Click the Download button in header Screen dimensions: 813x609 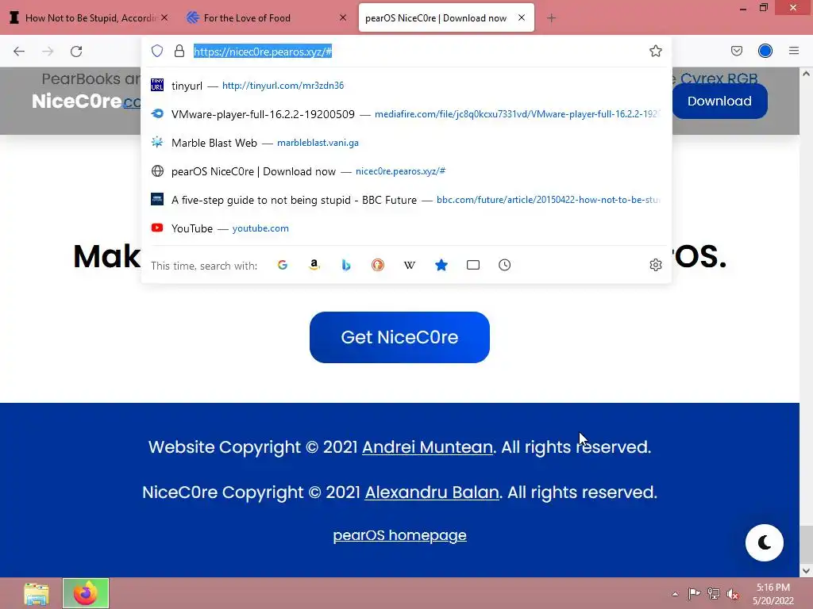pos(719,101)
